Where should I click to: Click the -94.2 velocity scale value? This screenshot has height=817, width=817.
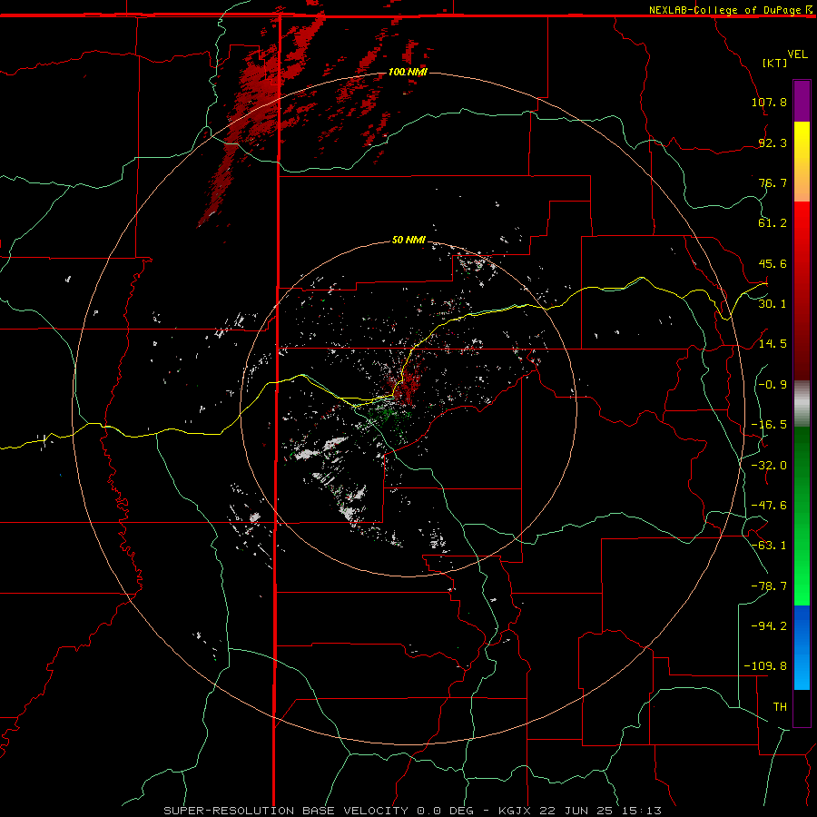click(769, 625)
